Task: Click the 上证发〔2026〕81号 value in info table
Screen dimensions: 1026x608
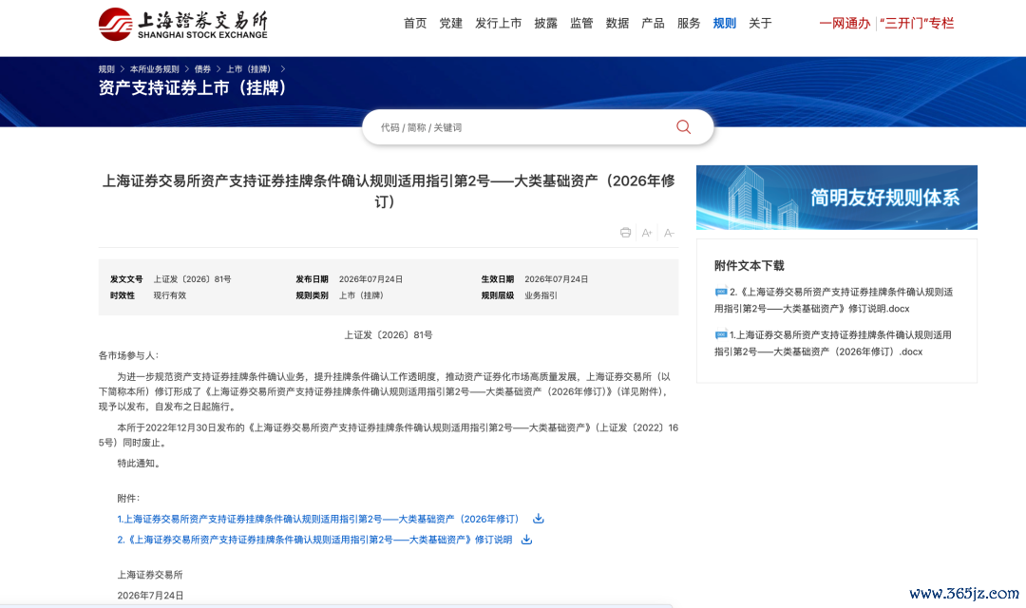Action: click(192, 278)
